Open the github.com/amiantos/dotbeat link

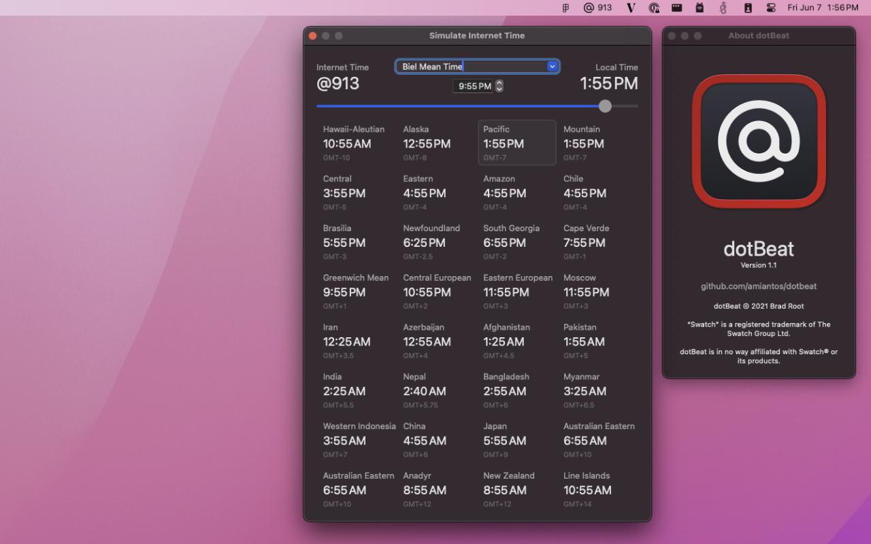click(x=759, y=286)
